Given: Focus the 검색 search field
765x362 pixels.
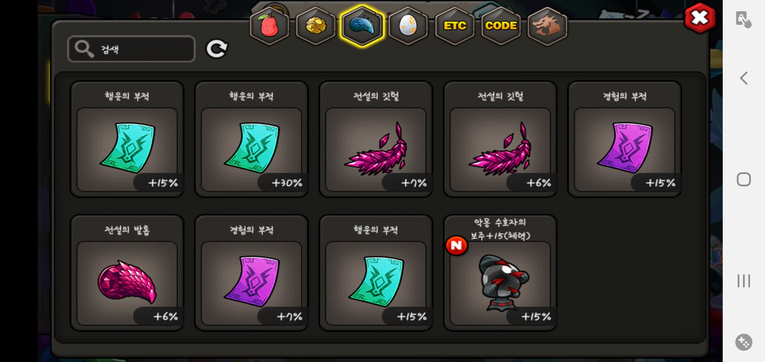Looking at the screenshot, I should [x=131, y=49].
